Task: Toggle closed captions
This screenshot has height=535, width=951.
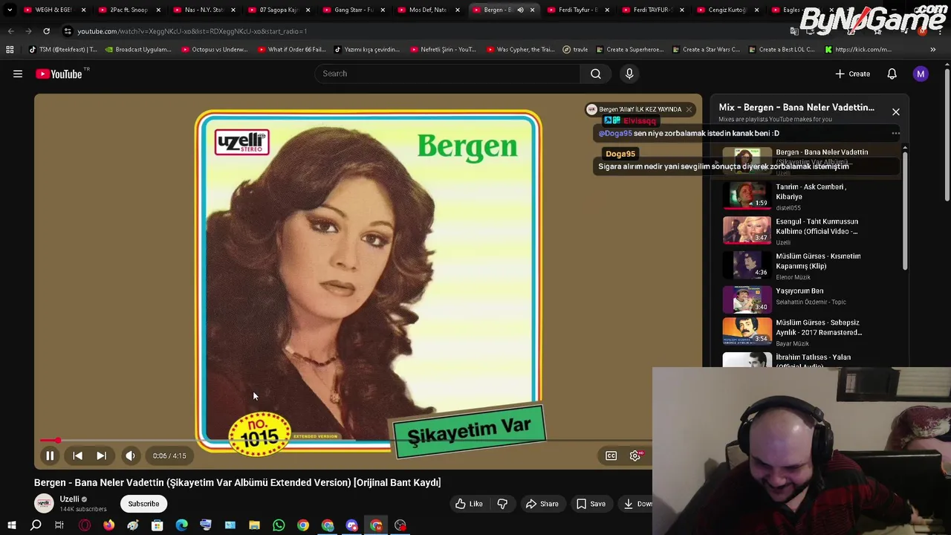Action: tap(611, 455)
